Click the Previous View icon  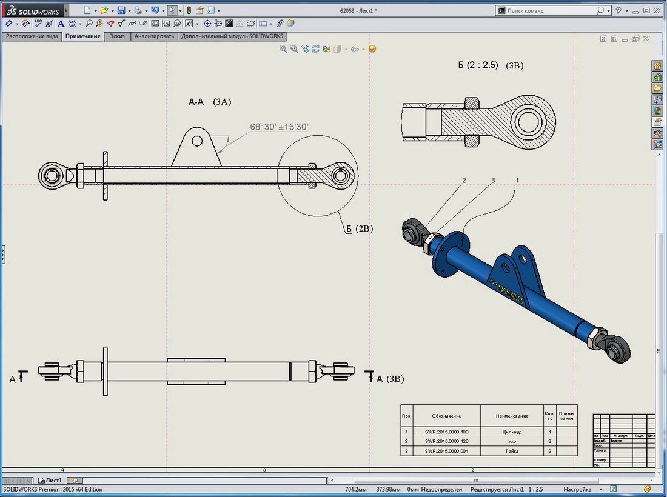click(305, 49)
